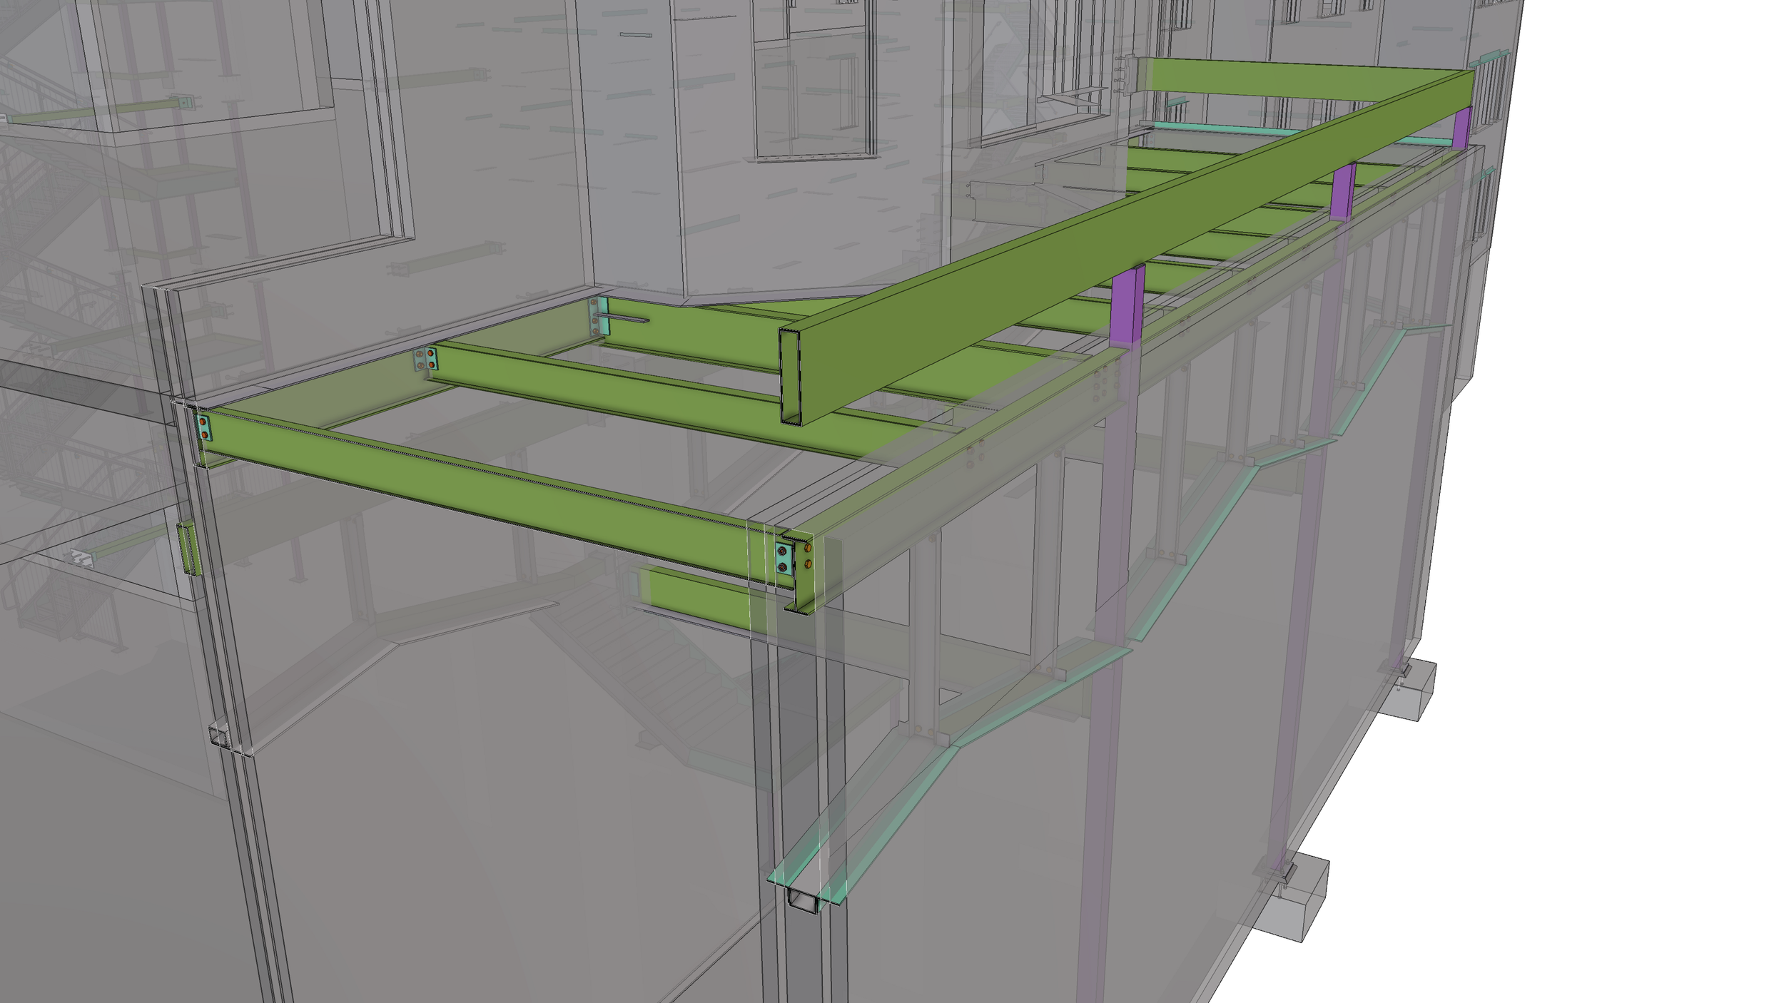Select the nearest purple post under box beam
1784x1003 pixels.
[x=1128, y=307]
